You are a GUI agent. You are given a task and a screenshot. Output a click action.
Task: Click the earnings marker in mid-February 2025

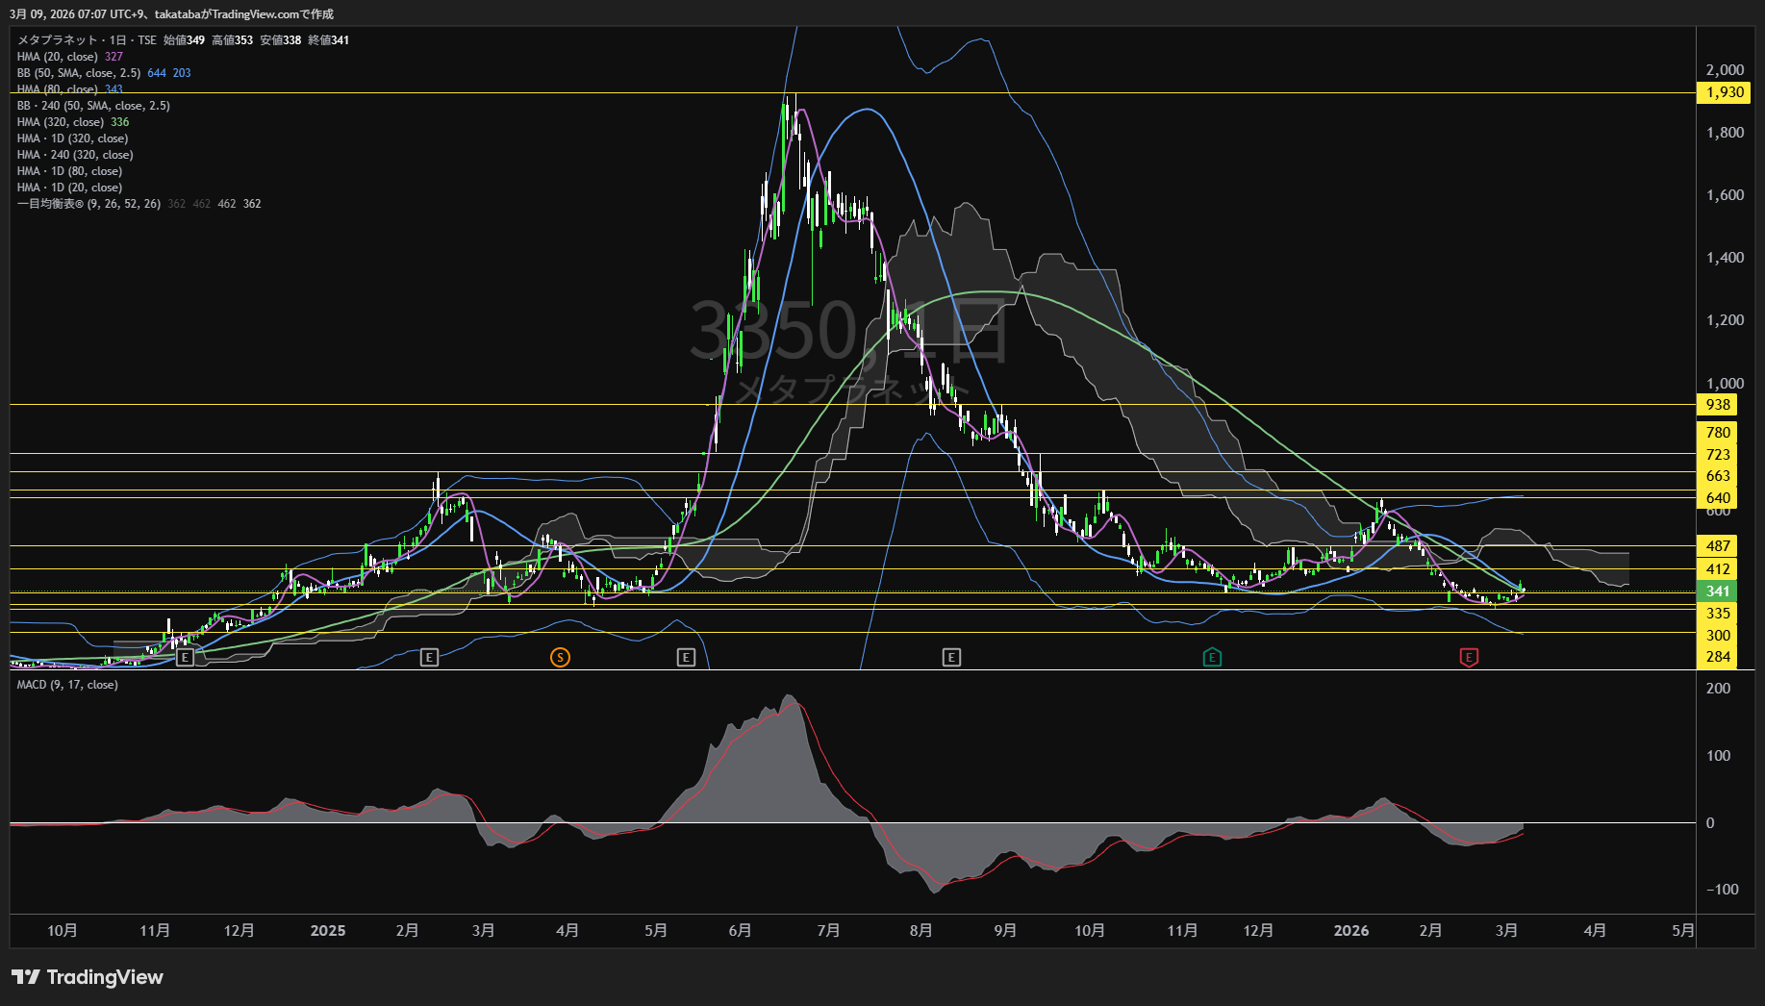point(429,657)
